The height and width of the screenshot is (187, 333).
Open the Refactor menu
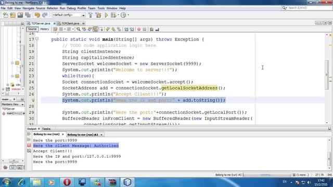pos(52,8)
